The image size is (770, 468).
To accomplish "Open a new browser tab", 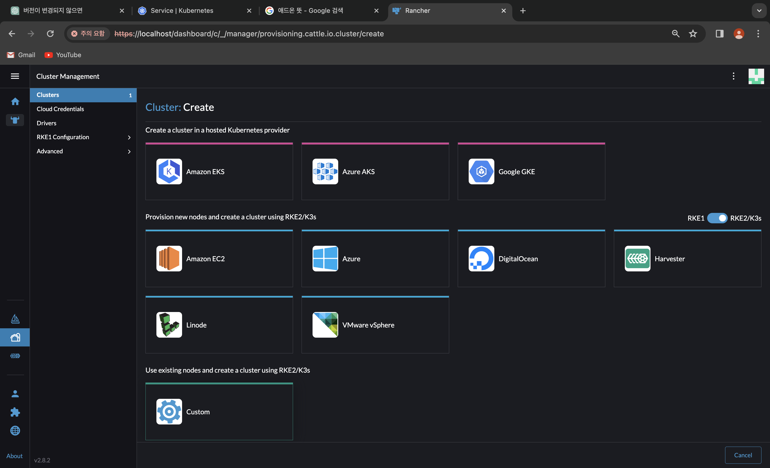I will point(523,11).
